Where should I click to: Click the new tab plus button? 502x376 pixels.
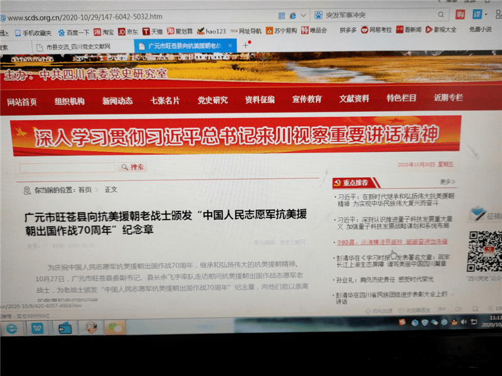pyautogui.click(x=245, y=45)
